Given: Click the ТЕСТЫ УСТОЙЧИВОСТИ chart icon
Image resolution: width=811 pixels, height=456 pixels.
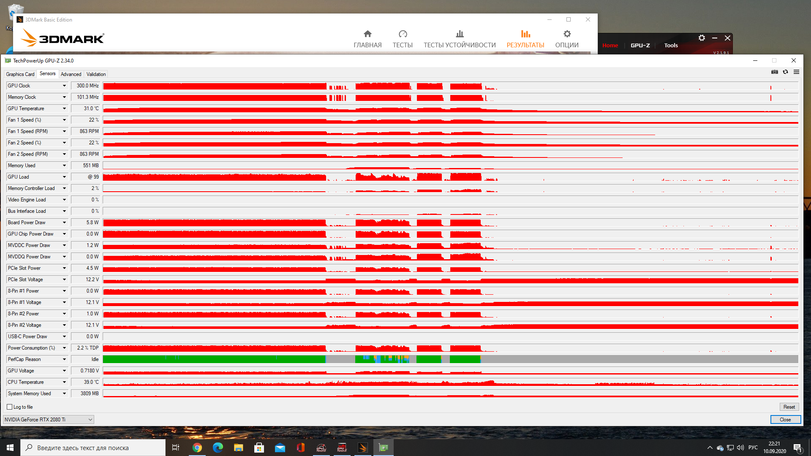Looking at the screenshot, I should [460, 34].
